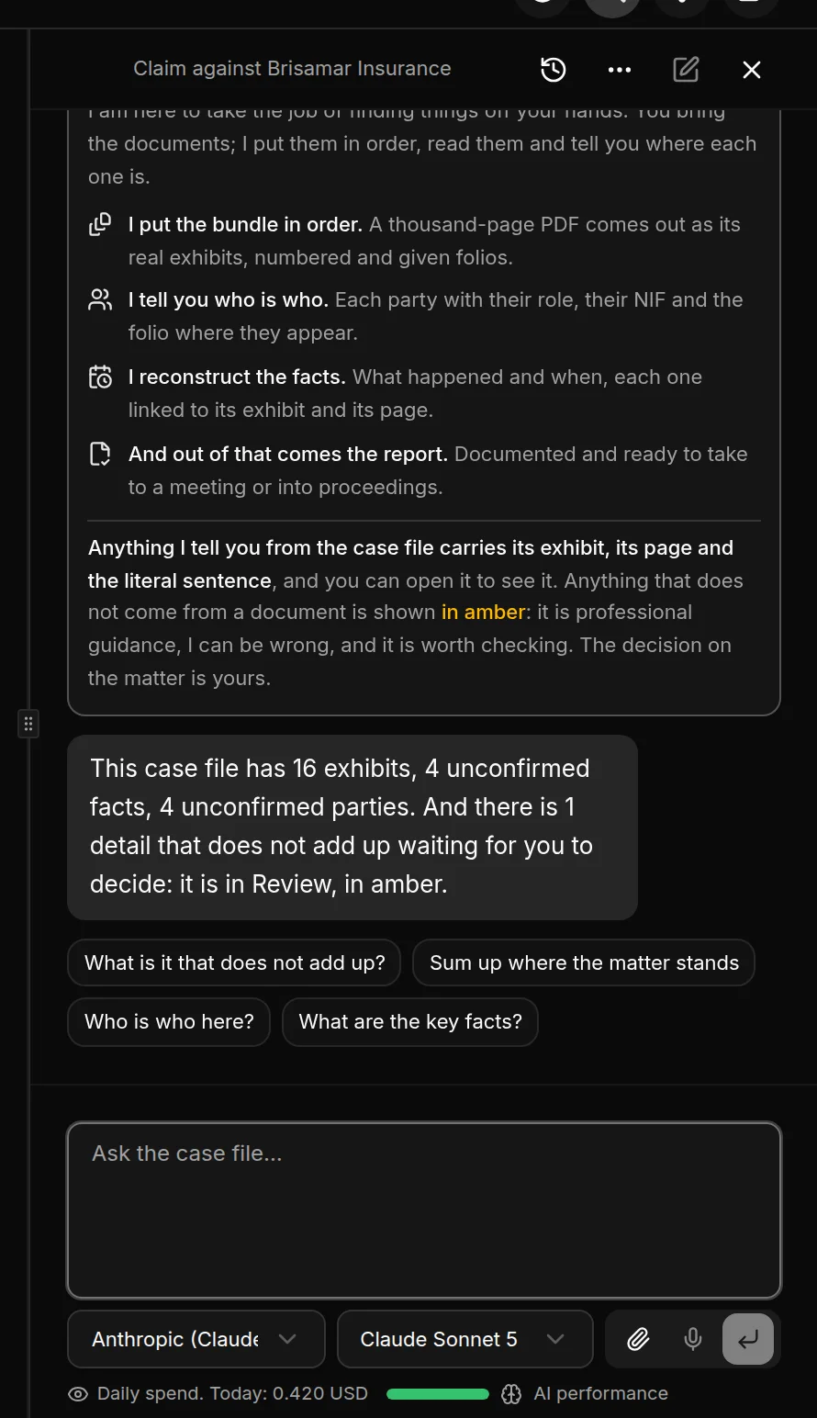Click the green daily spend progress bar
Viewport: 817px width, 1418px height.
point(438,1394)
